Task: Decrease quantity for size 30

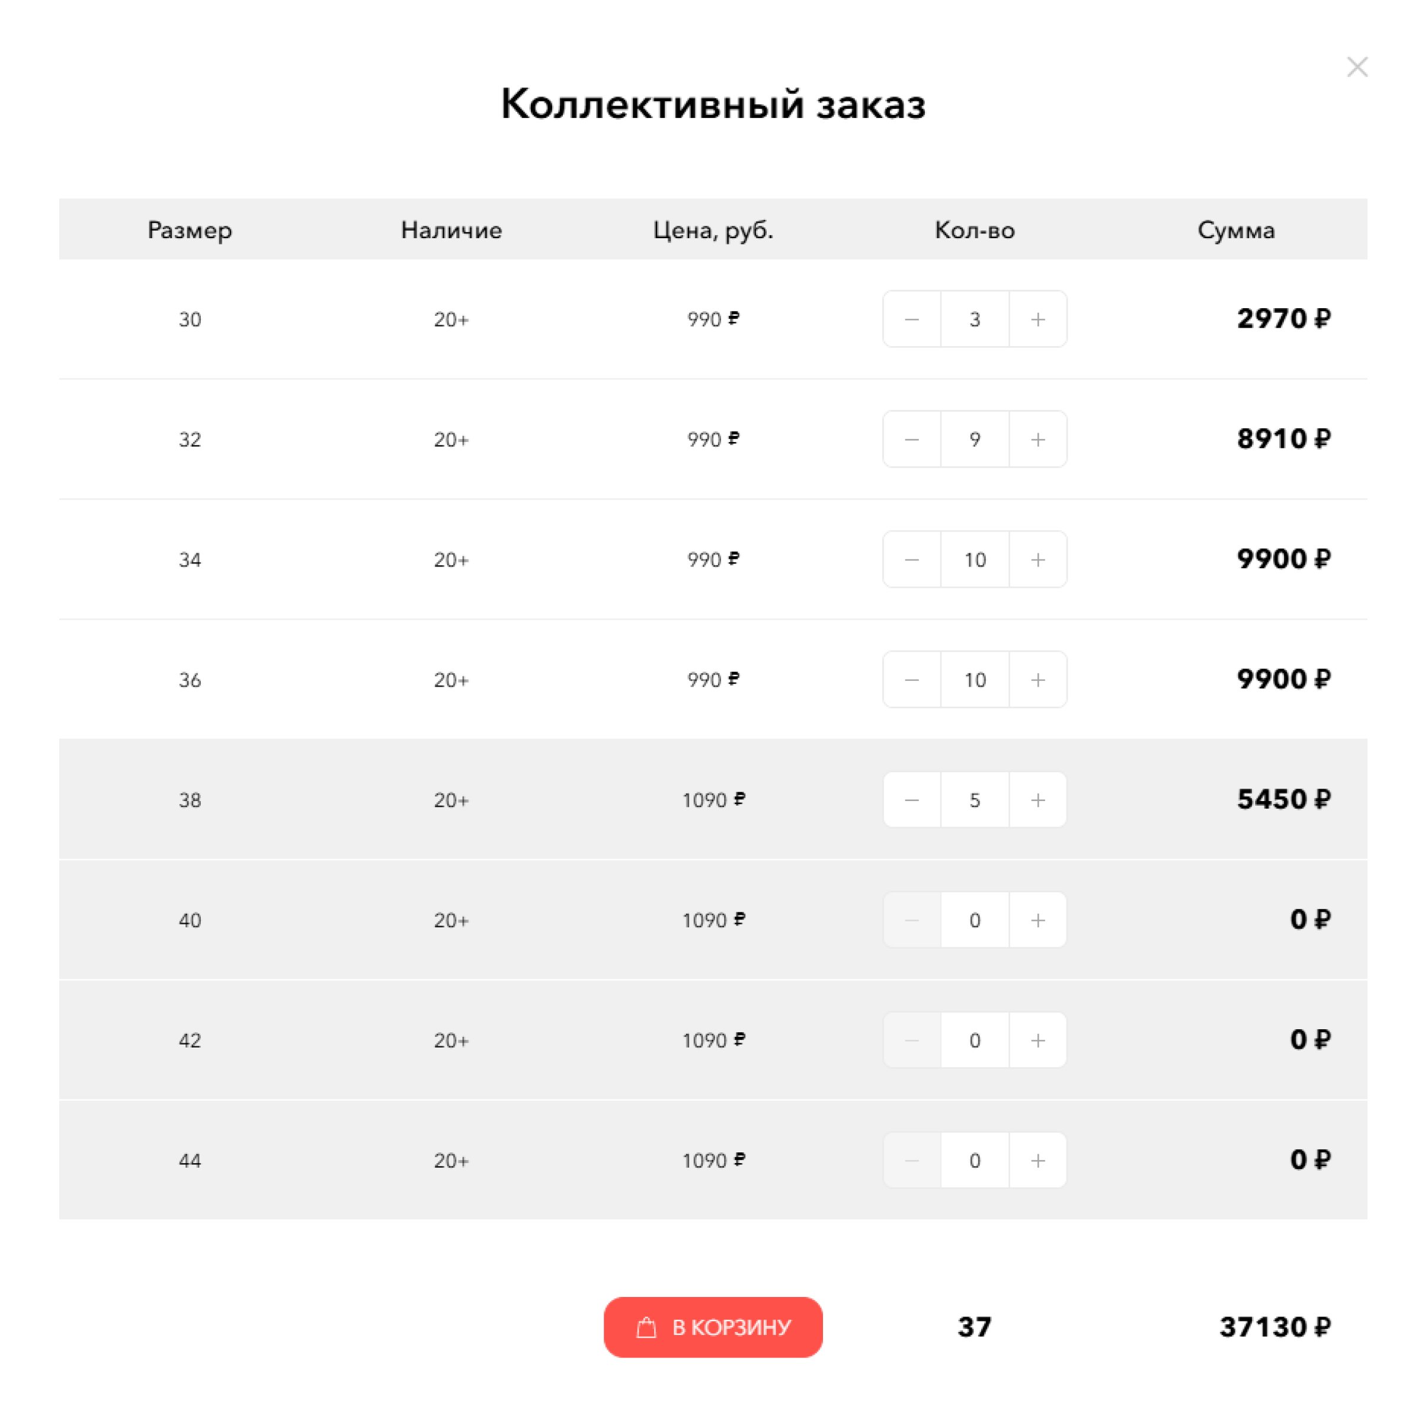Action: [x=911, y=319]
